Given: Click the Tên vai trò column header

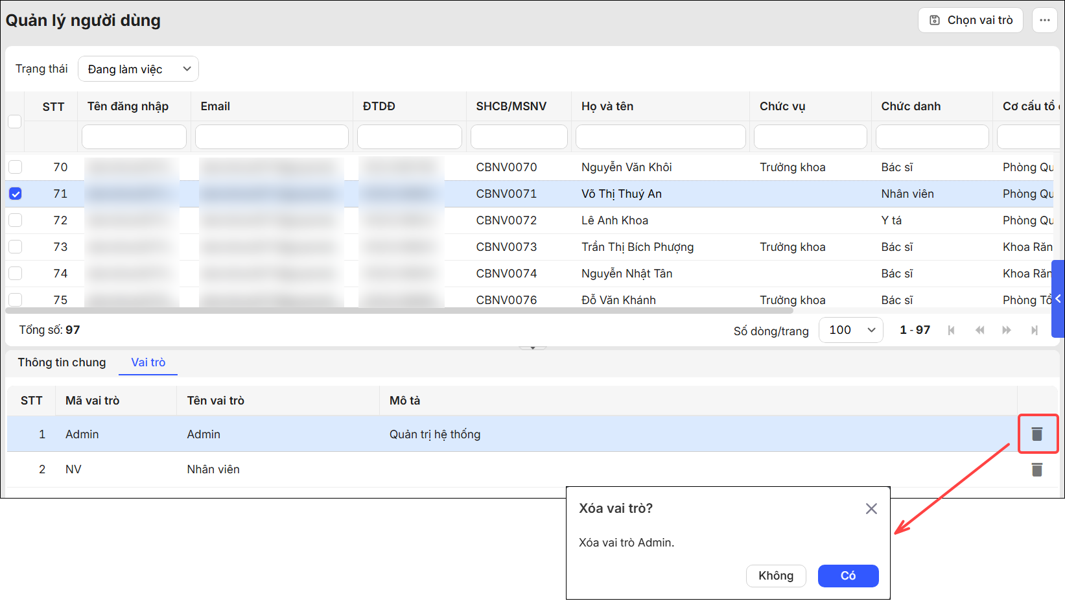Looking at the screenshot, I should [x=215, y=401].
